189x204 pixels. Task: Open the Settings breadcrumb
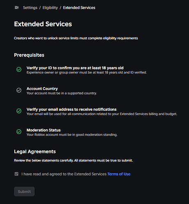click(x=30, y=8)
